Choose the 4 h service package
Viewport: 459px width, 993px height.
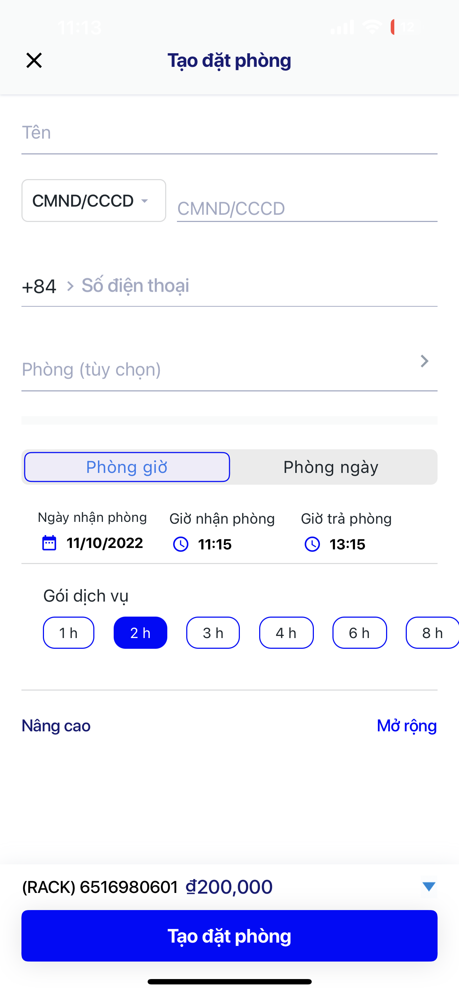(286, 633)
